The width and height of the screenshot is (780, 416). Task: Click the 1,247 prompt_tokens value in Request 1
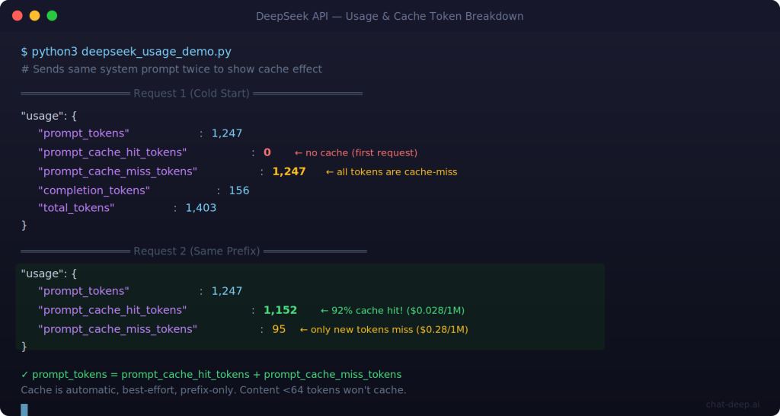click(x=227, y=133)
